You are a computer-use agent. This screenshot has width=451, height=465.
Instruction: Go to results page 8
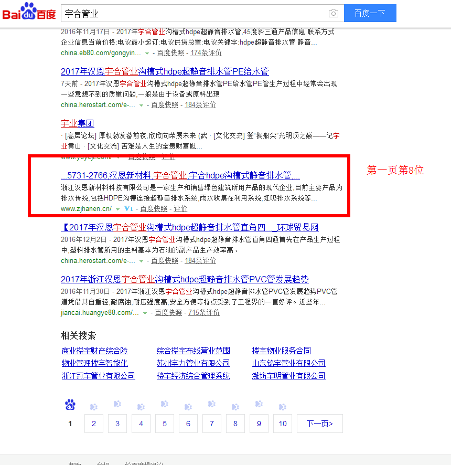[x=235, y=424]
